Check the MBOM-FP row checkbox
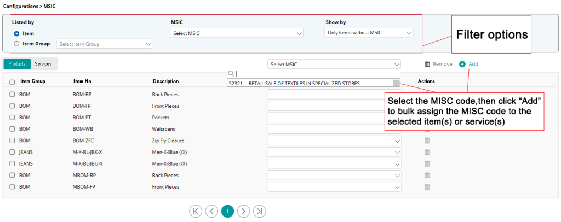This screenshot has height=222, width=561. click(x=12, y=186)
